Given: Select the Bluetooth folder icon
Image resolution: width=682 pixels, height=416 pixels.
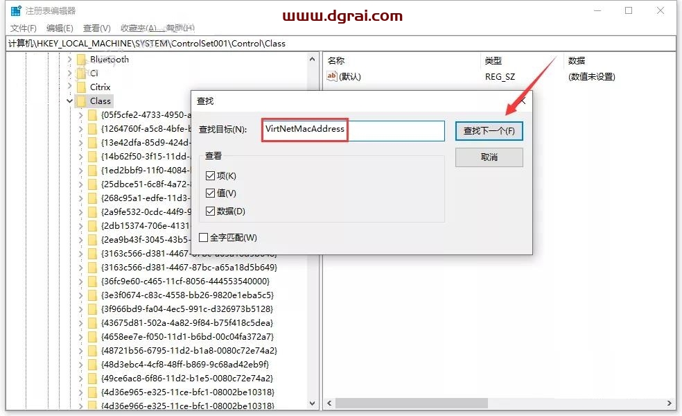Looking at the screenshot, I should [81, 59].
